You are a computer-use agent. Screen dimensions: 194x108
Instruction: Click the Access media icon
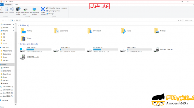tap(18, 9)
